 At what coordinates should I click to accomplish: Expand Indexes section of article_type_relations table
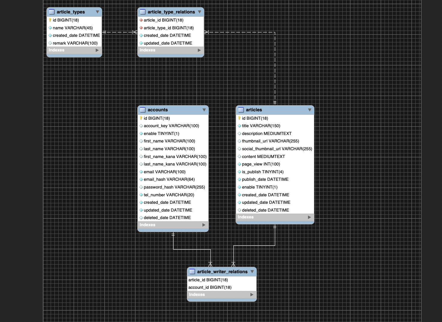click(199, 50)
